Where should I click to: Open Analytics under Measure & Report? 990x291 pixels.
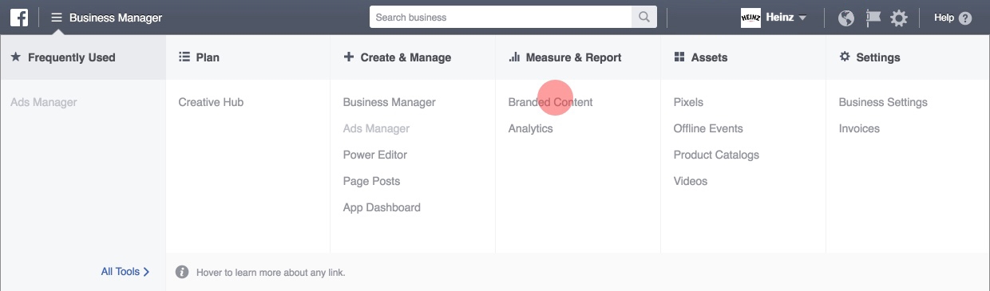[530, 128]
